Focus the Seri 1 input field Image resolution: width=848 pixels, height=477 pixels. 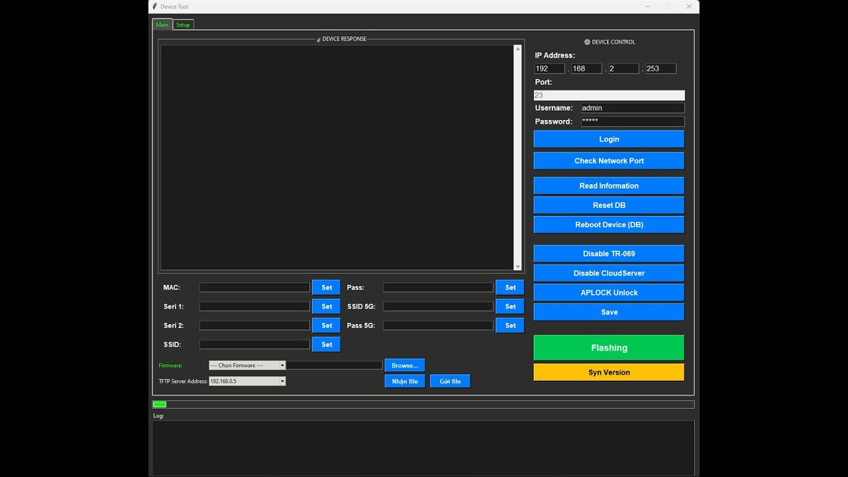click(x=254, y=307)
